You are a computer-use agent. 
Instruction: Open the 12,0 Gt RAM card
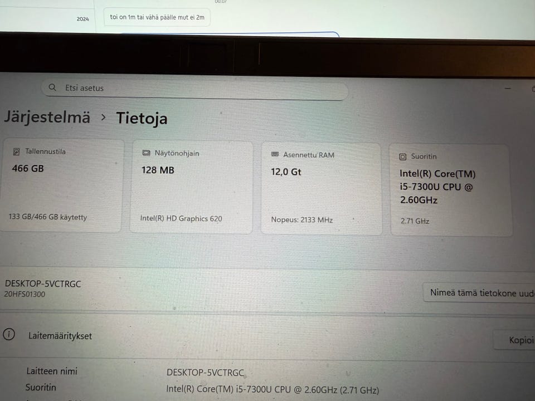(x=322, y=189)
